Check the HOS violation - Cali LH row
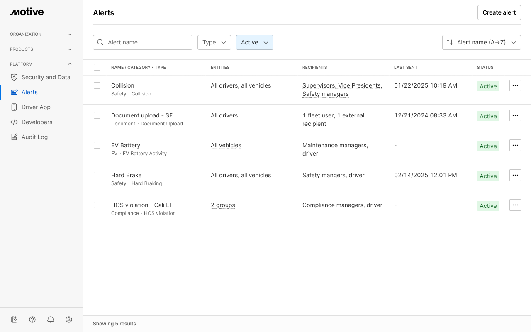 (x=97, y=205)
